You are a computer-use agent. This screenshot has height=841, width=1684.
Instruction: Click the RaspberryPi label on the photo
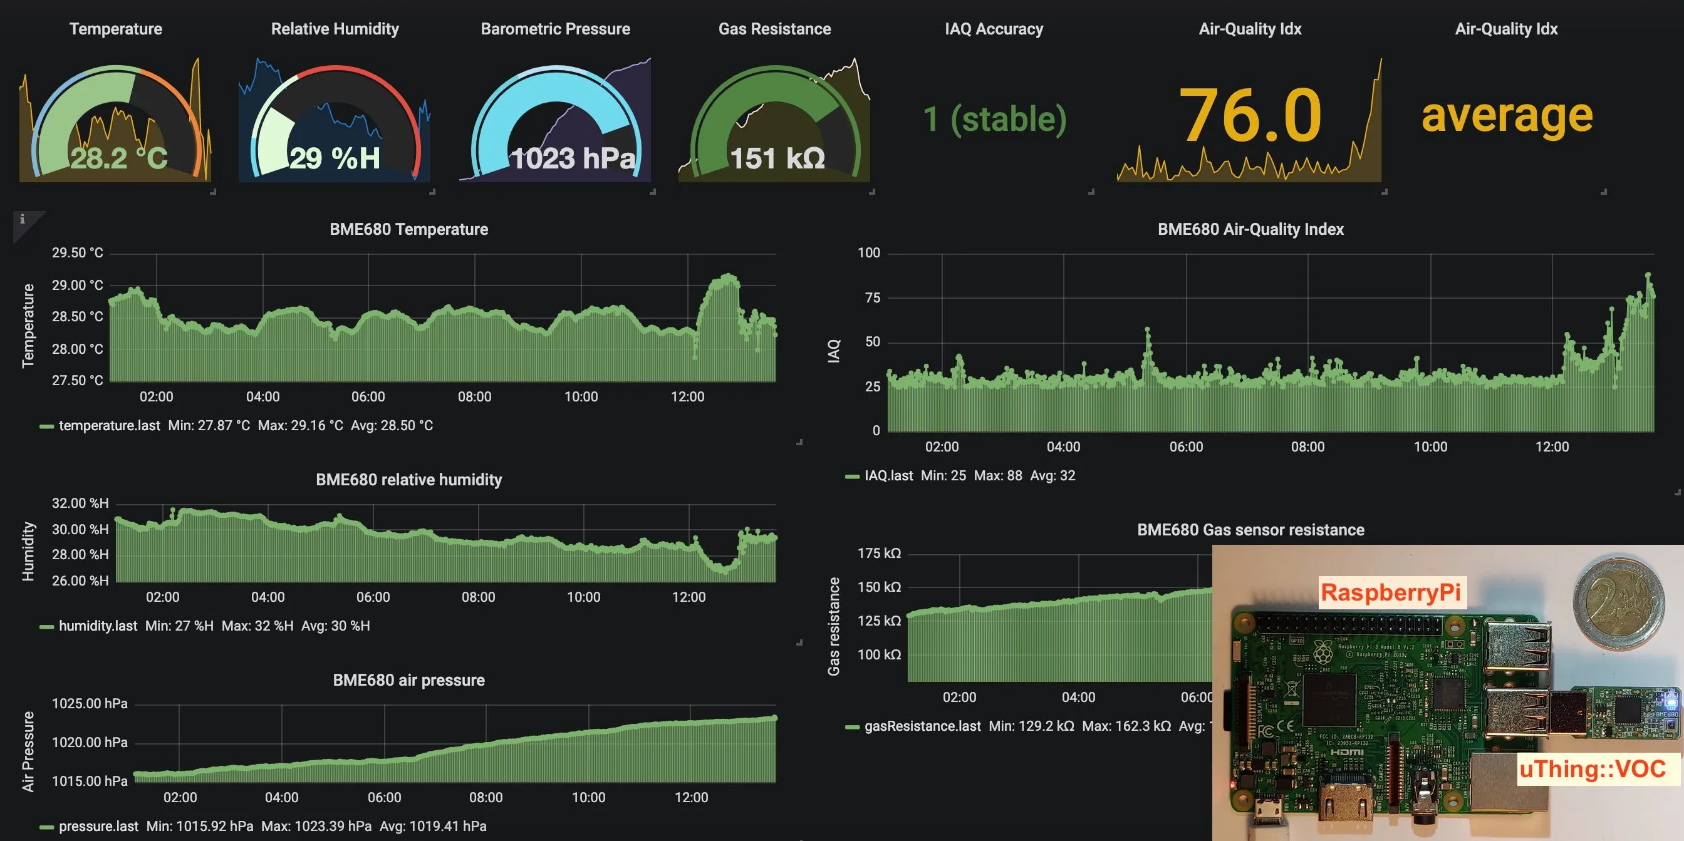coord(1390,592)
